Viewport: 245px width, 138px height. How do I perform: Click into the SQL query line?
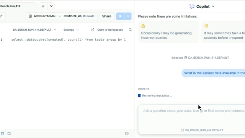[x=69, y=39]
